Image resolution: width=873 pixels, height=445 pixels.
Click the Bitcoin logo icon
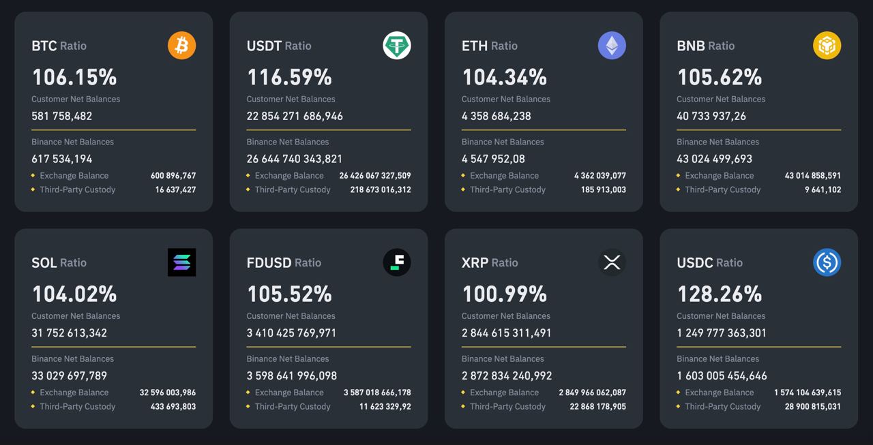pos(181,46)
